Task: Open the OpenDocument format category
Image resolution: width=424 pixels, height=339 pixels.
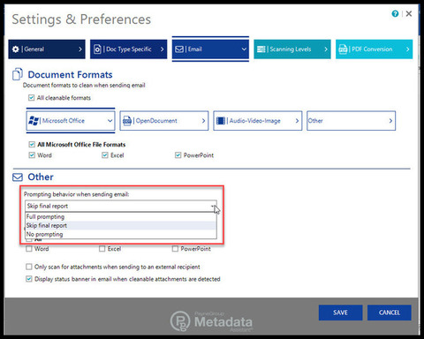Action: point(164,121)
